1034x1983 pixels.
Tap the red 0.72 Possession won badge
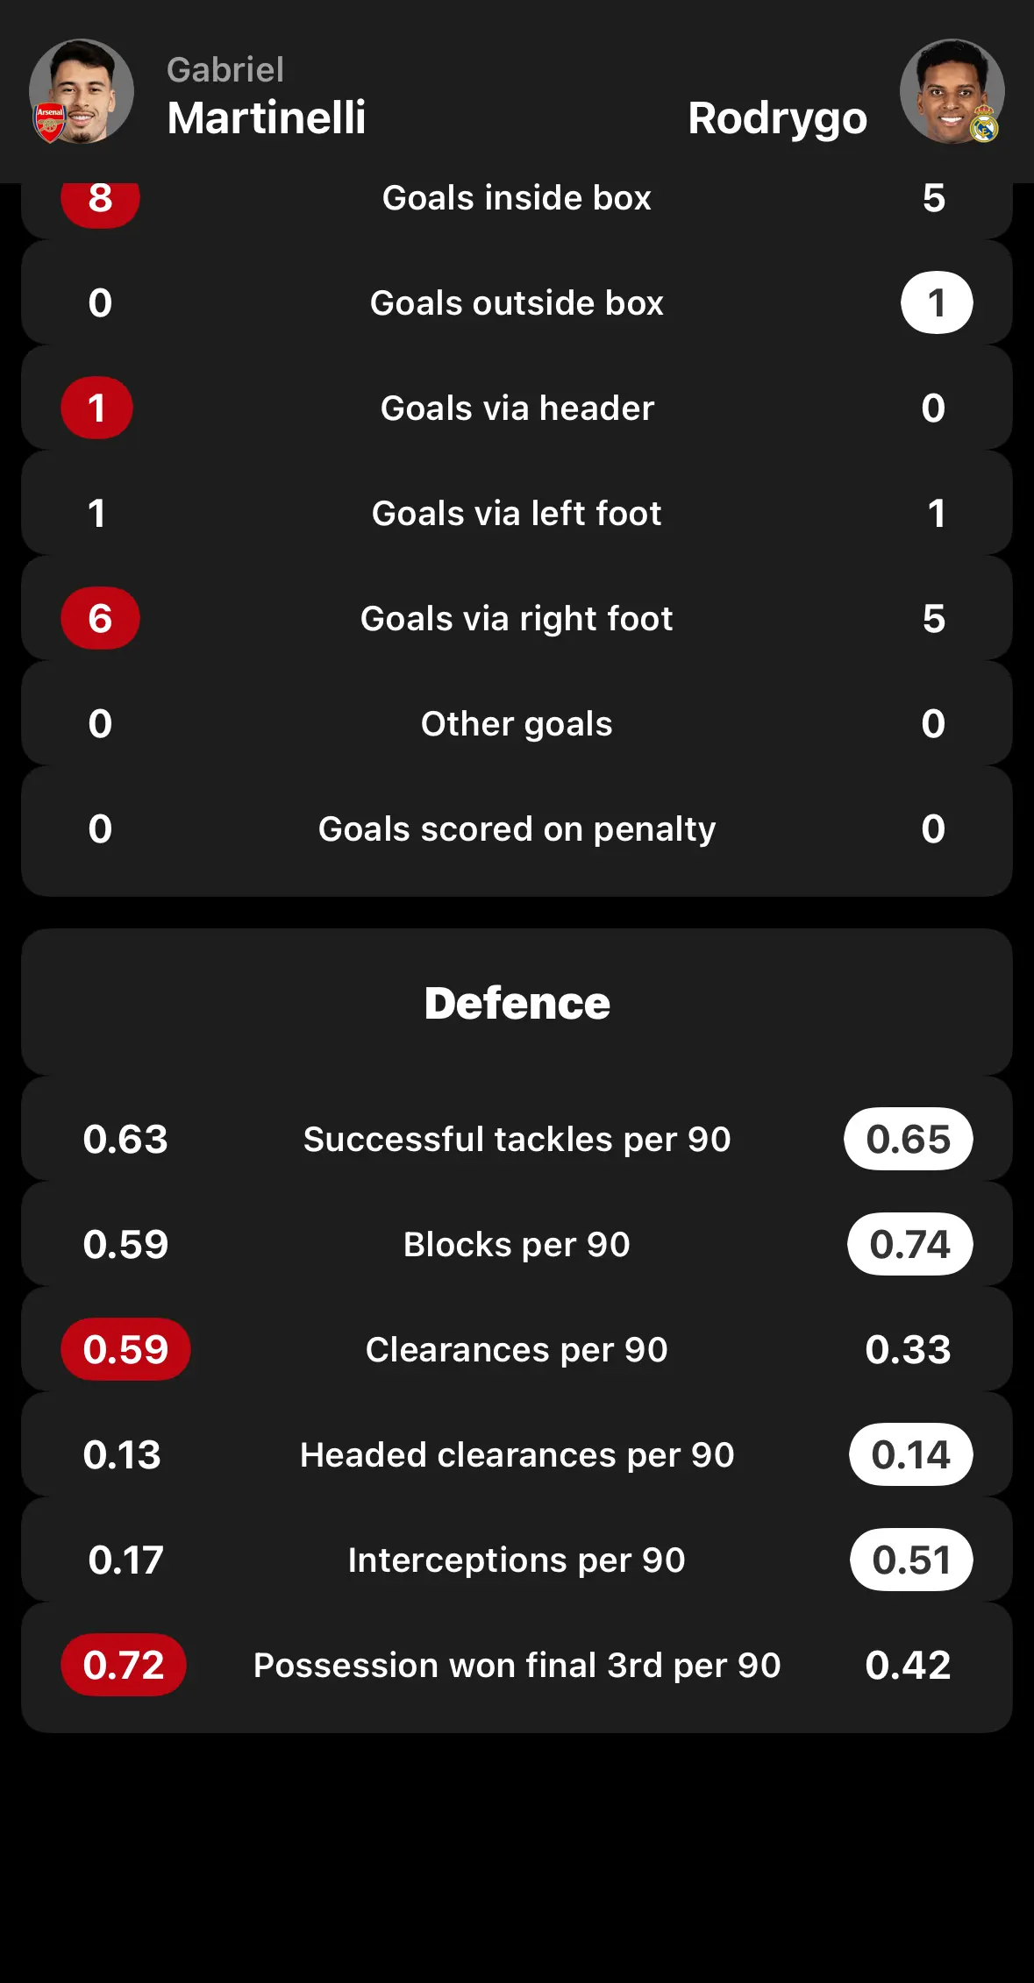pos(124,1666)
